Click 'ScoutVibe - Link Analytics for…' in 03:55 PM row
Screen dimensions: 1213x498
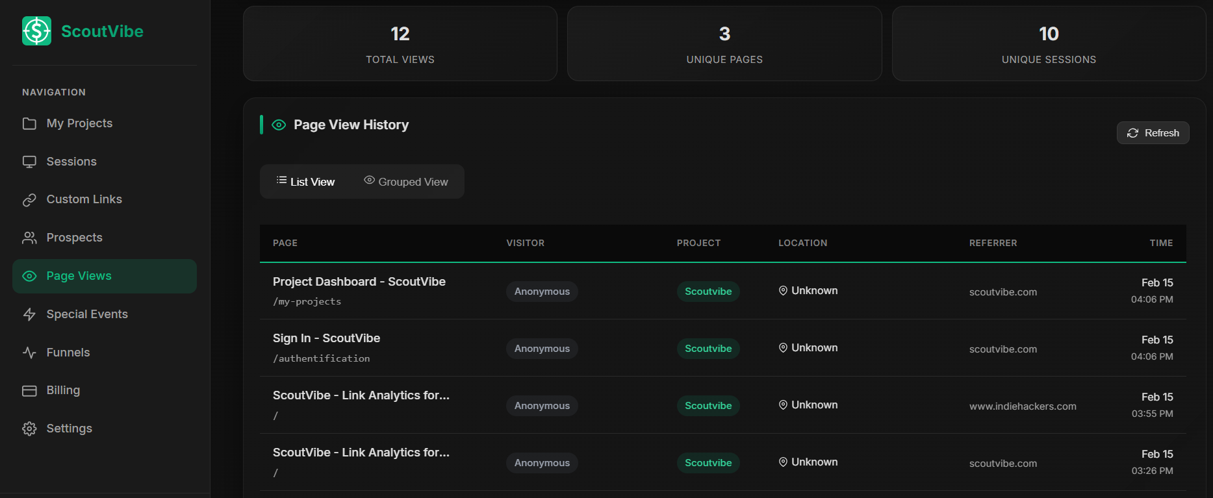361,395
